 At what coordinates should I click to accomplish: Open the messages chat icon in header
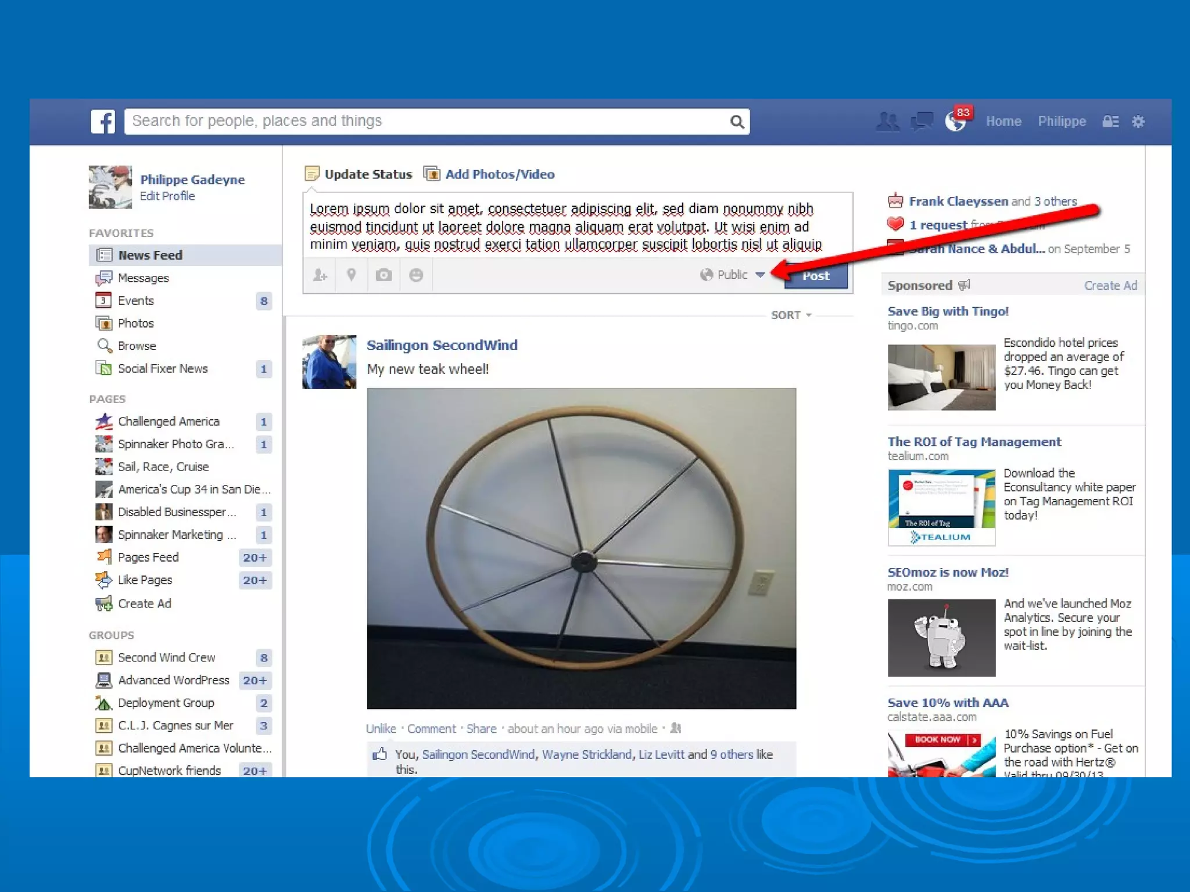tap(921, 121)
